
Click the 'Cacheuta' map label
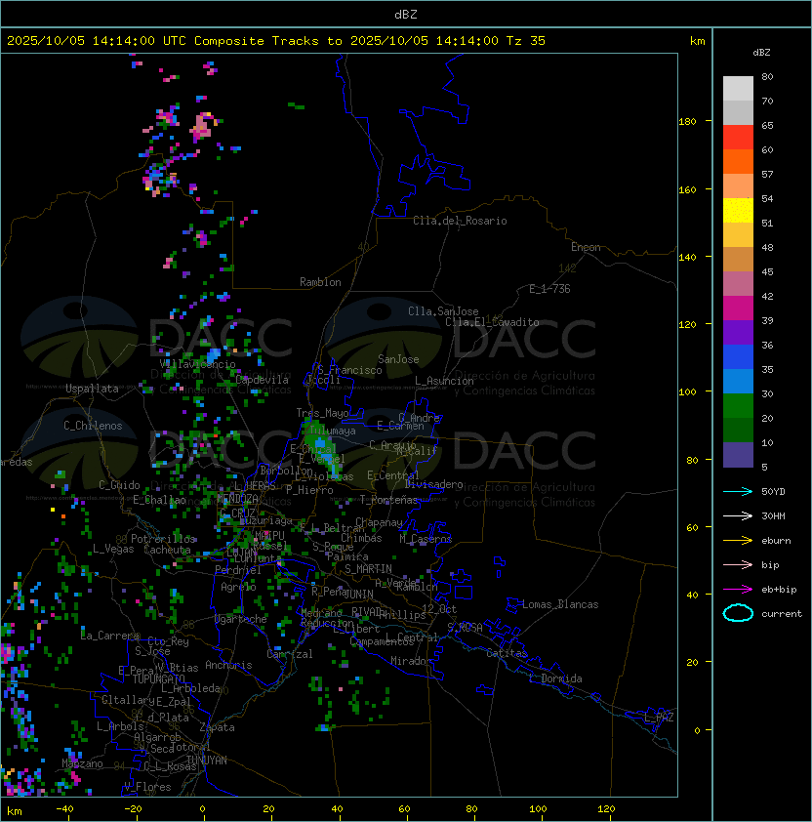point(167,550)
